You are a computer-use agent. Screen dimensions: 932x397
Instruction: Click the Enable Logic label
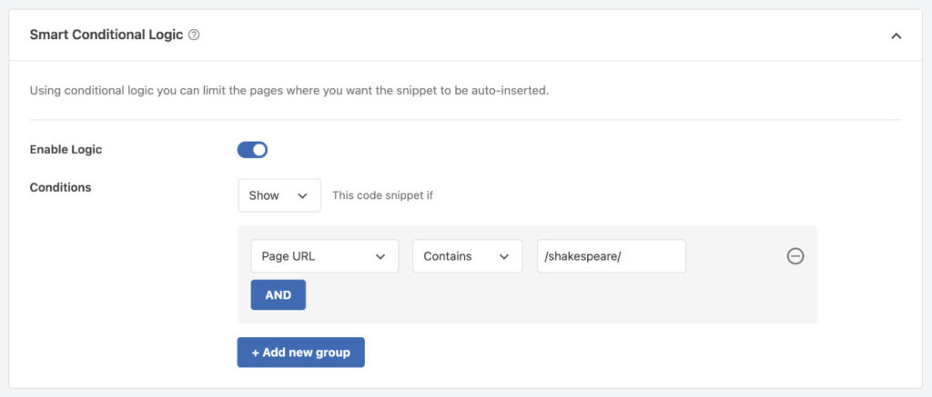coord(66,150)
